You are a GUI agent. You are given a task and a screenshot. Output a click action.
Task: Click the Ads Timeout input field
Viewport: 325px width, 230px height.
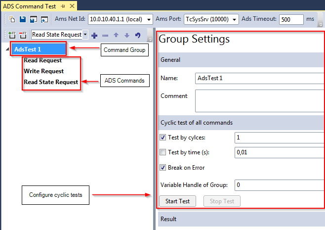click(x=291, y=19)
